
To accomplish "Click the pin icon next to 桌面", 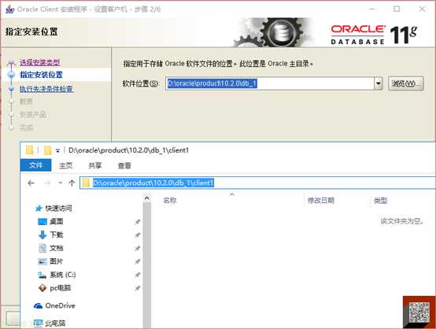I will 138,222.
